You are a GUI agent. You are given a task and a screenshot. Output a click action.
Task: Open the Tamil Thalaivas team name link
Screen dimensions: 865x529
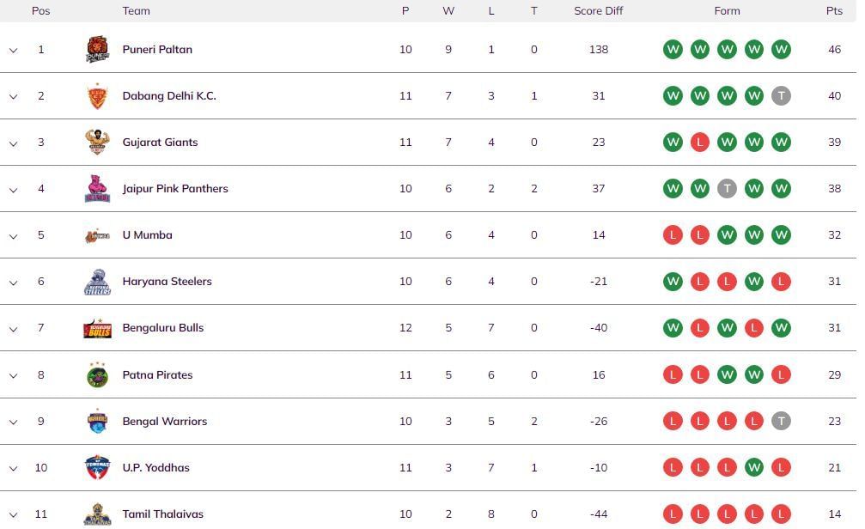[x=163, y=514]
